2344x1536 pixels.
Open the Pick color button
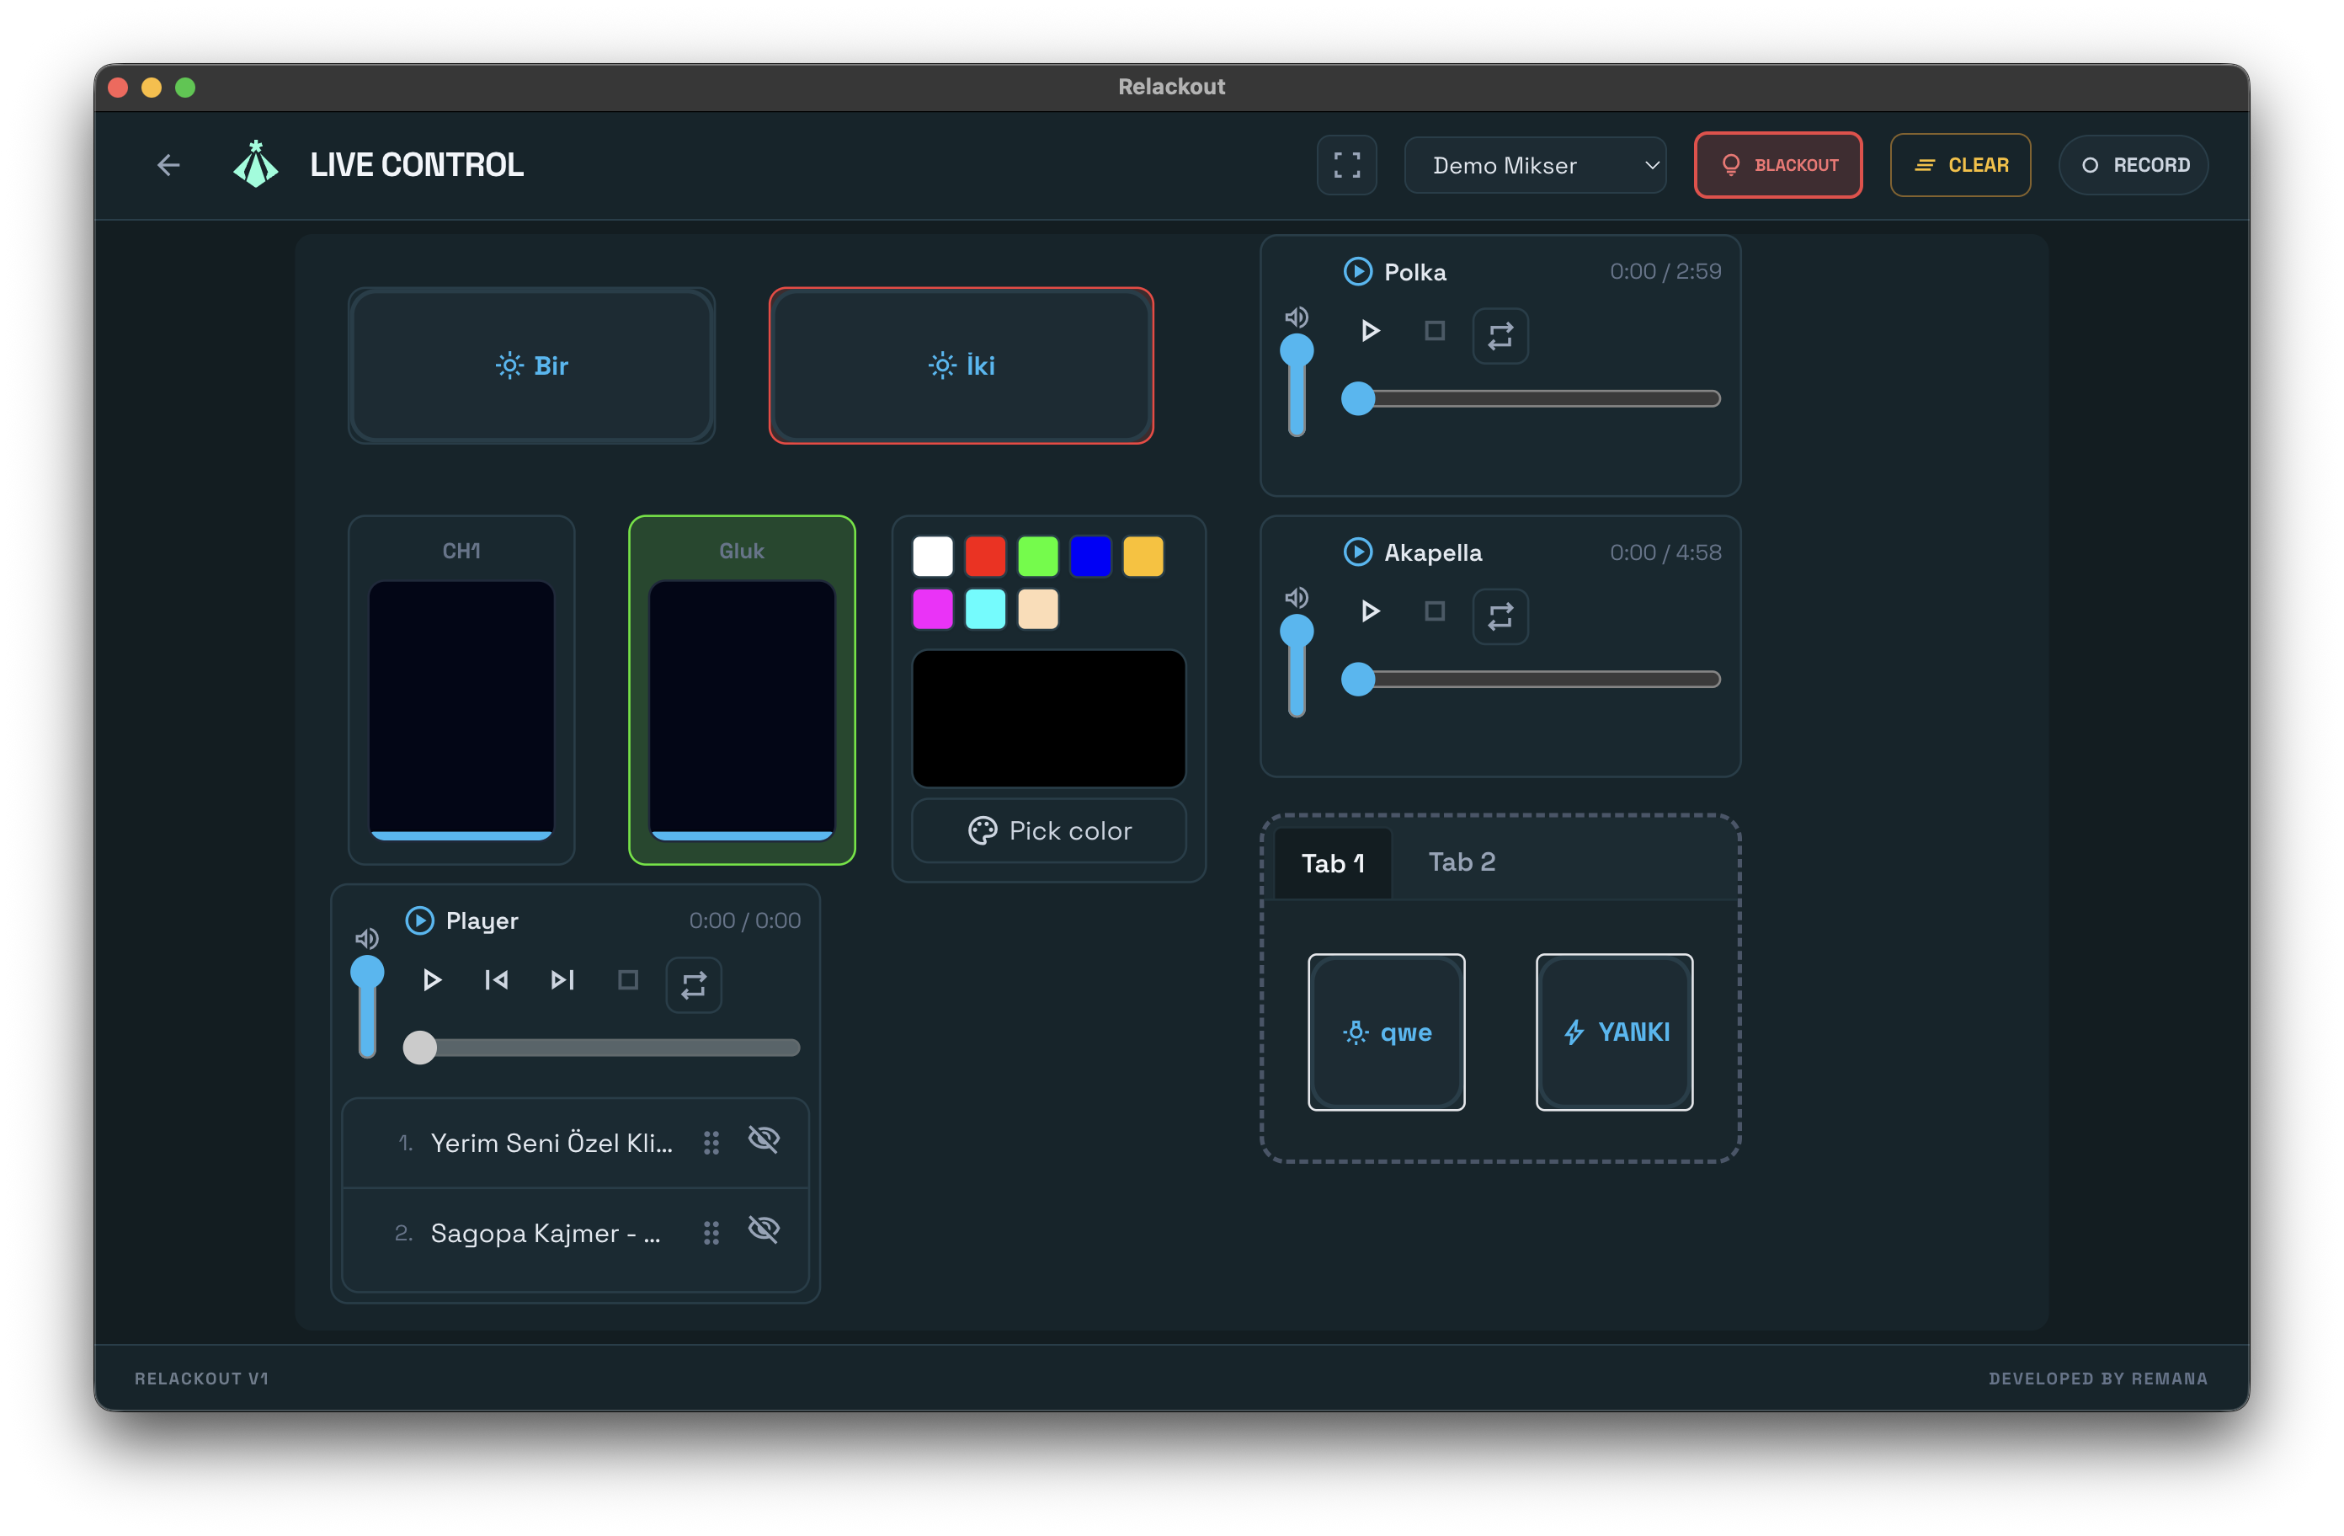click(x=1049, y=830)
